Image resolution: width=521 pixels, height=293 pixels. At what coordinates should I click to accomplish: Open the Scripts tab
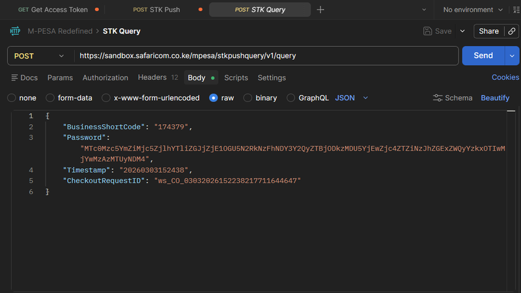tap(236, 77)
